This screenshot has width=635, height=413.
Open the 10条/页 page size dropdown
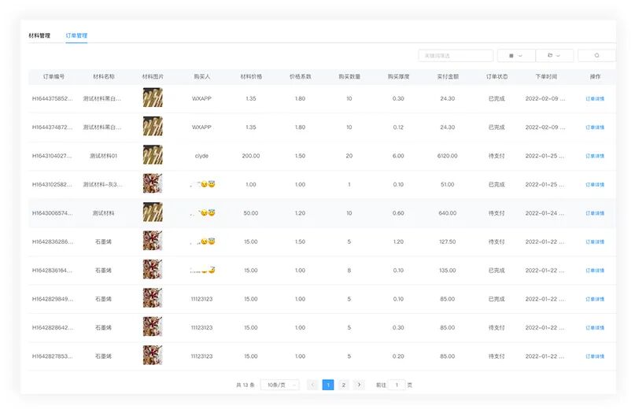pyautogui.click(x=280, y=385)
